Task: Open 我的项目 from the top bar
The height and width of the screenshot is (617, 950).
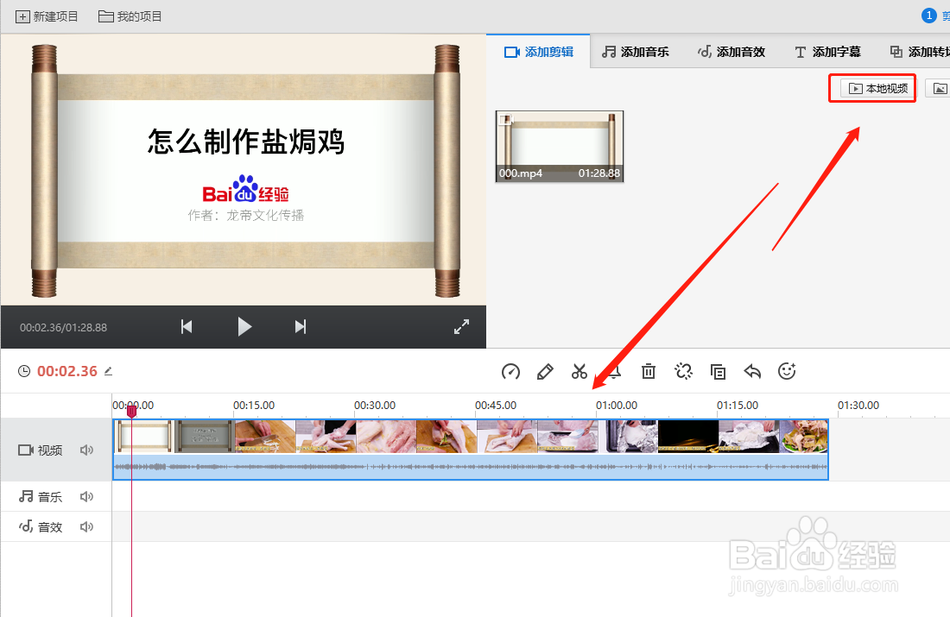Action: click(x=128, y=16)
